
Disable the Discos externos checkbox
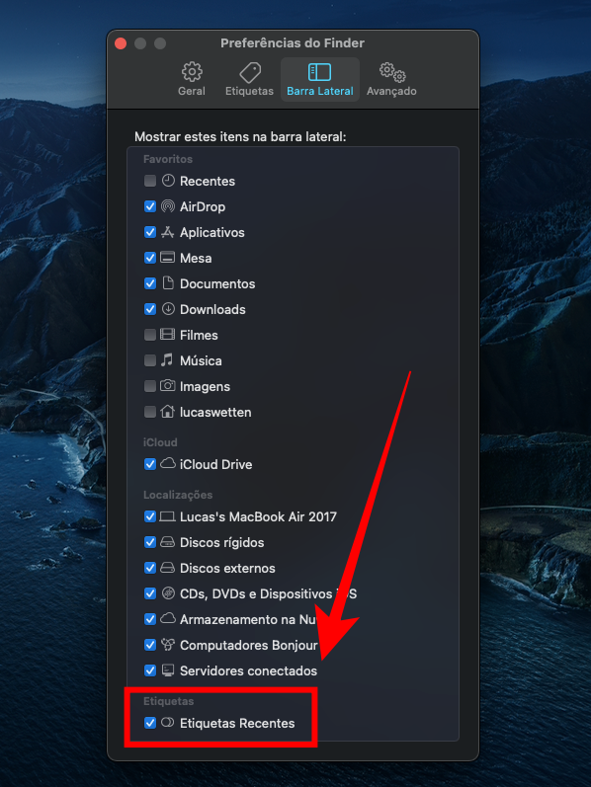pos(150,568)
